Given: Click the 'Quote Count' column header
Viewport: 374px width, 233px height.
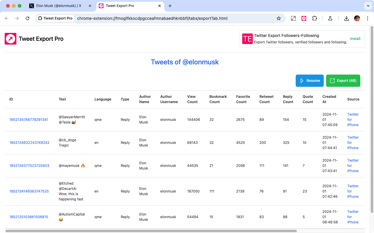Looking at the screenshot, I should [x=308, y=99].
